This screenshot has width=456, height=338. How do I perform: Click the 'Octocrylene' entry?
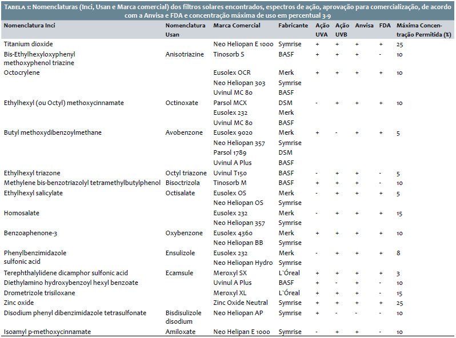pyautogui.click(x=22, y=73)
